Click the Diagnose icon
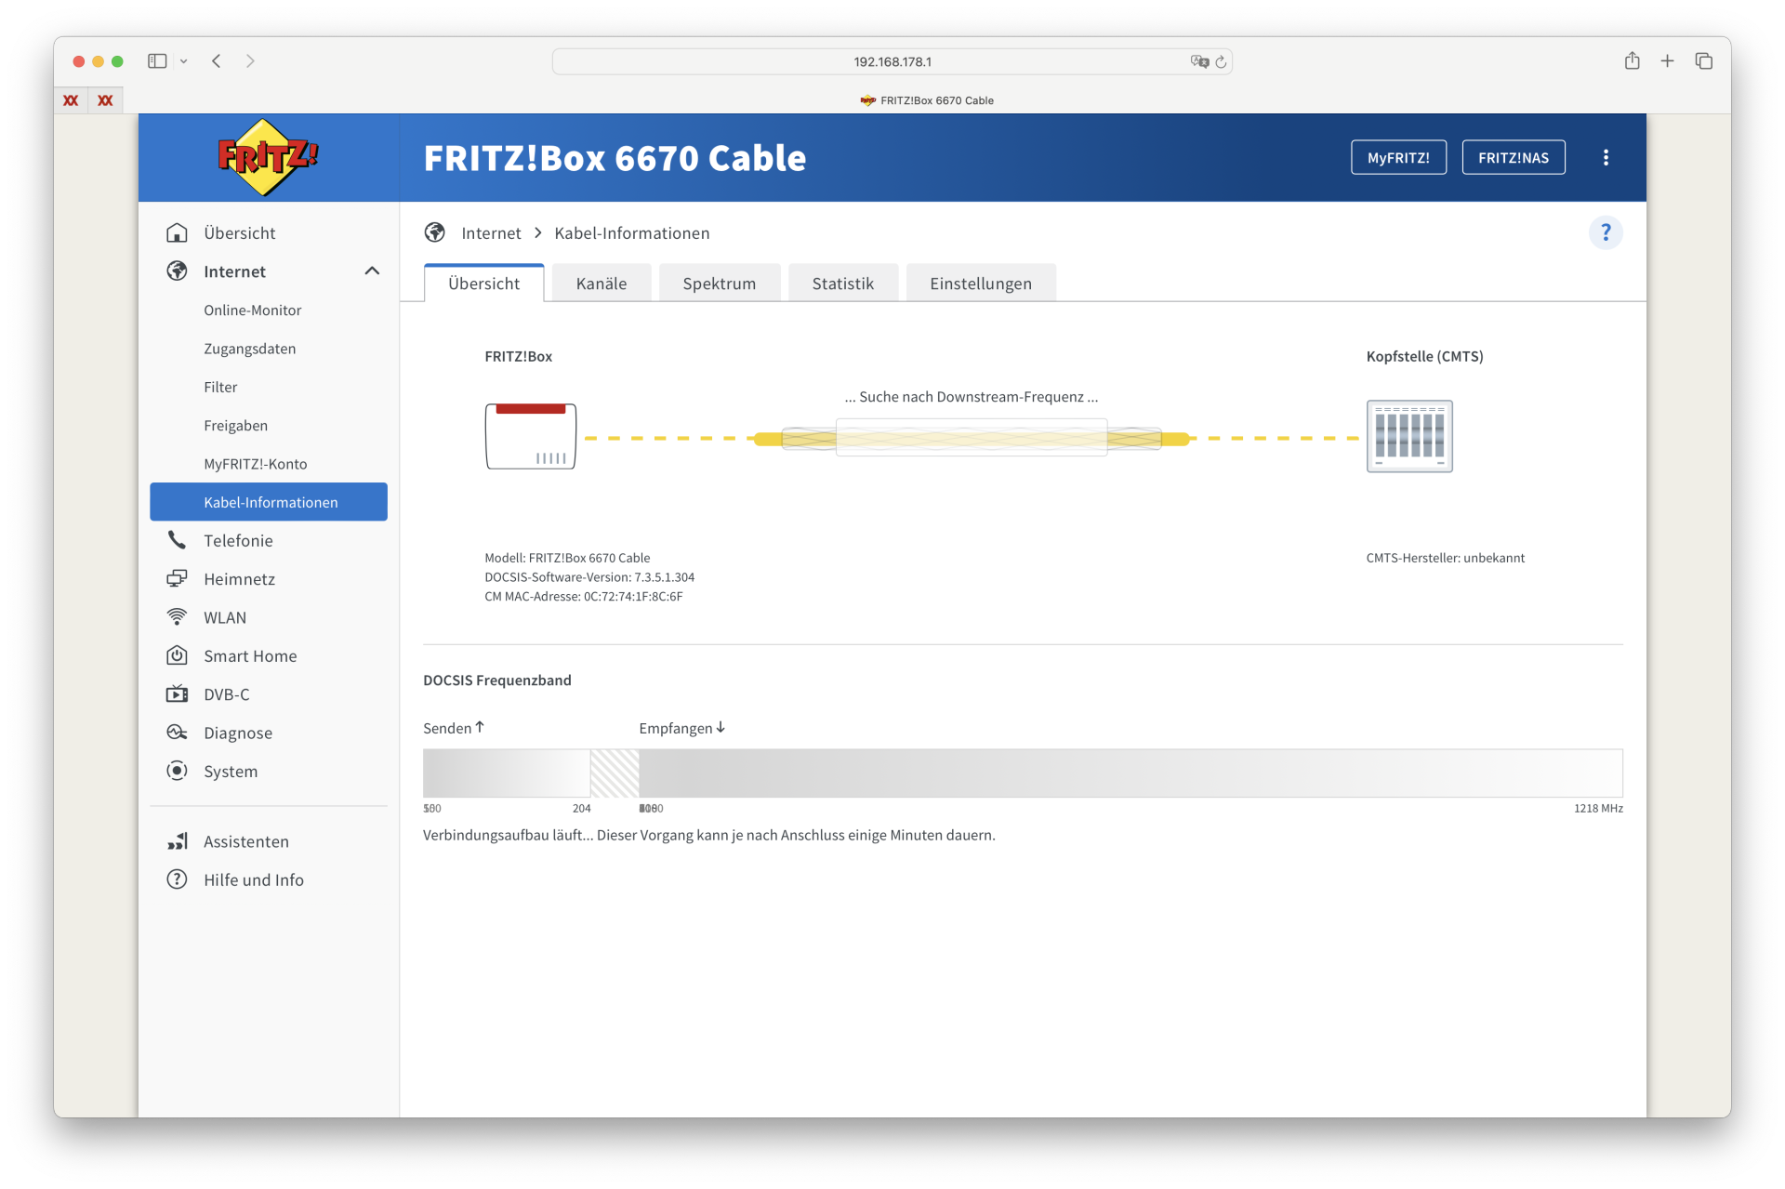This screenshot has height=1189, width=1785. pos(177,733)
